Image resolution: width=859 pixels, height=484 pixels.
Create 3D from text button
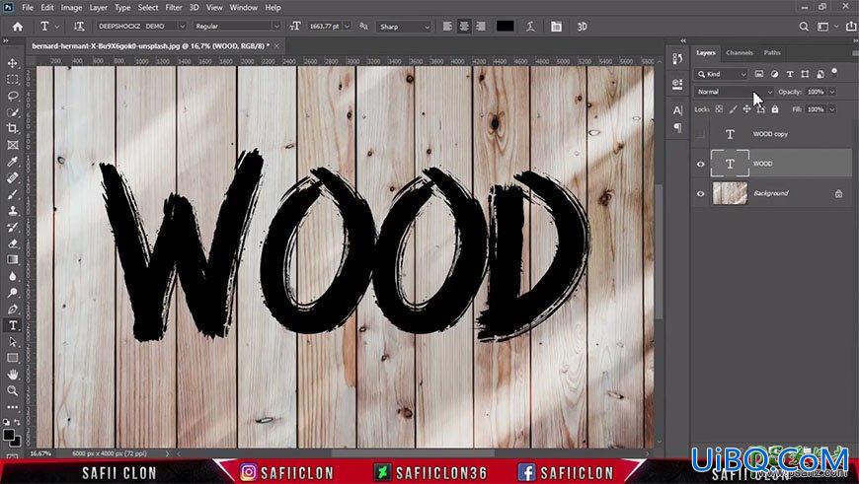(x=582, y=27)
